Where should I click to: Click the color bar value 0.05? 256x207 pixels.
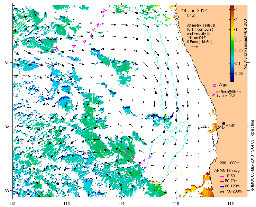click(238, 73)
